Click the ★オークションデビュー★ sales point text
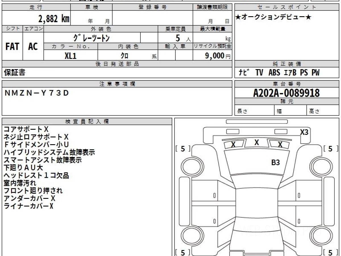The image size is (341, 256). 273,17
